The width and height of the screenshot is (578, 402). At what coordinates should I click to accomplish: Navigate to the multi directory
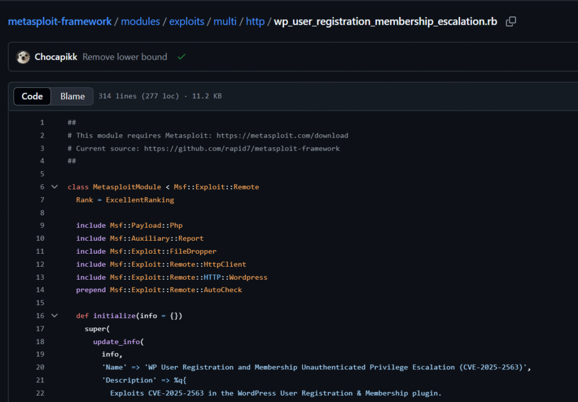[225, 22]
